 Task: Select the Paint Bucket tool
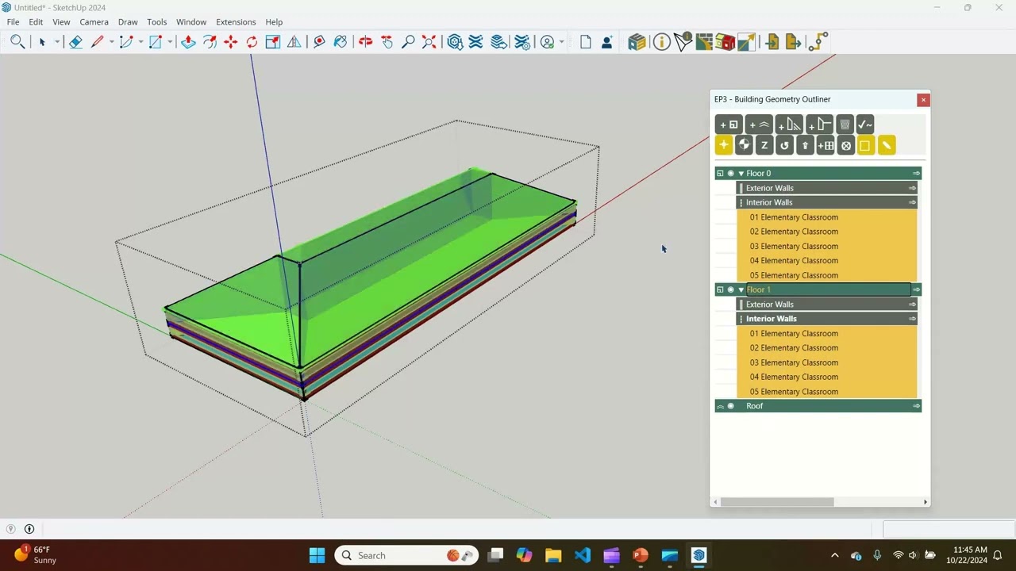coord(341,42)
